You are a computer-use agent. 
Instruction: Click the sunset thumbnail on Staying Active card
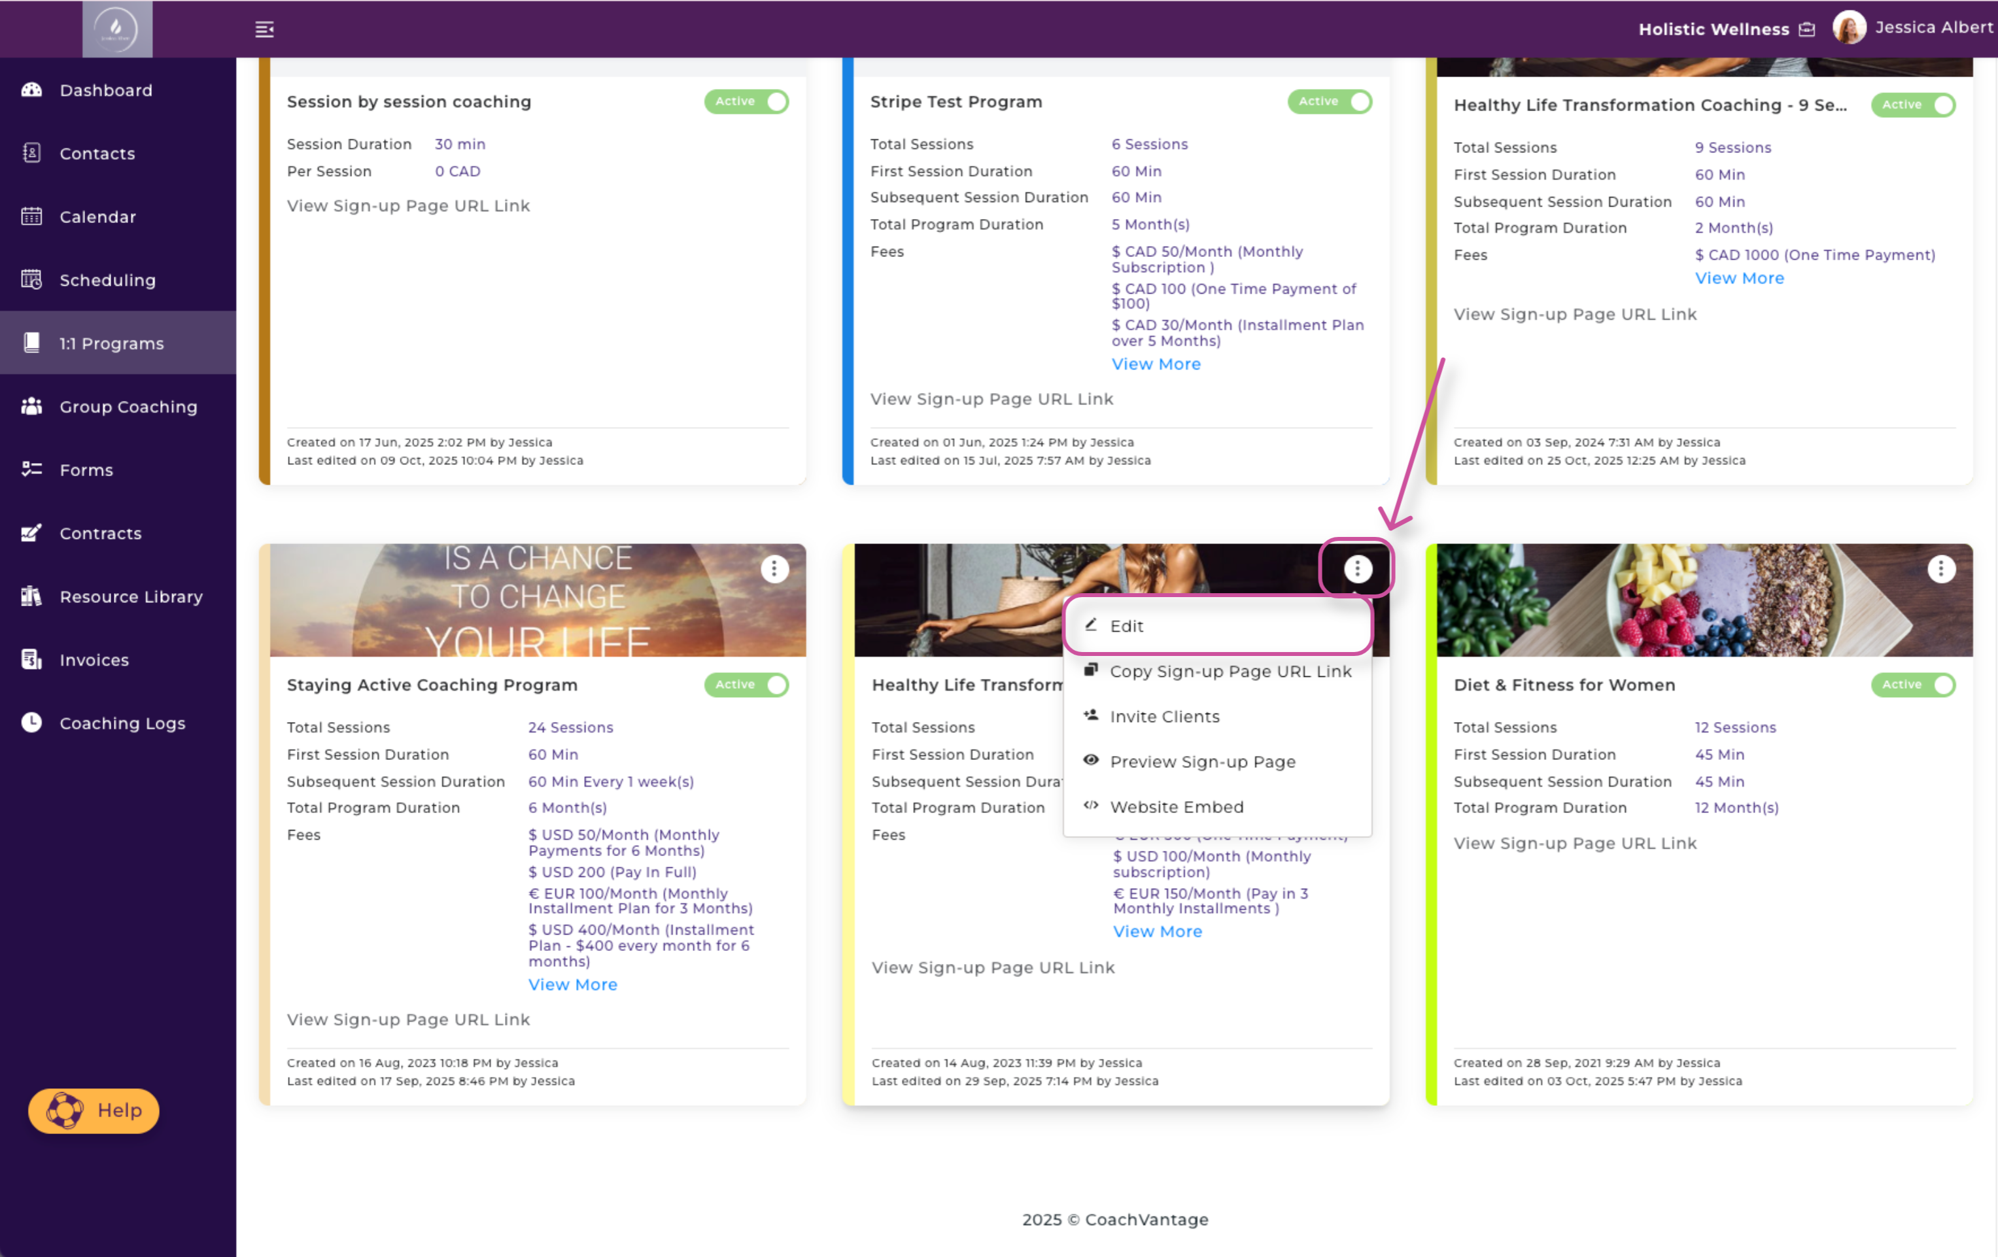(x=515, y=601)
